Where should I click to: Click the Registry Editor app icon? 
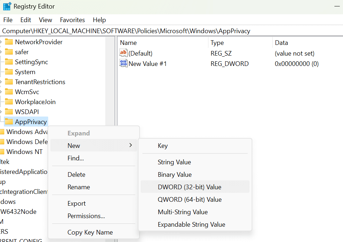[7, 6]
